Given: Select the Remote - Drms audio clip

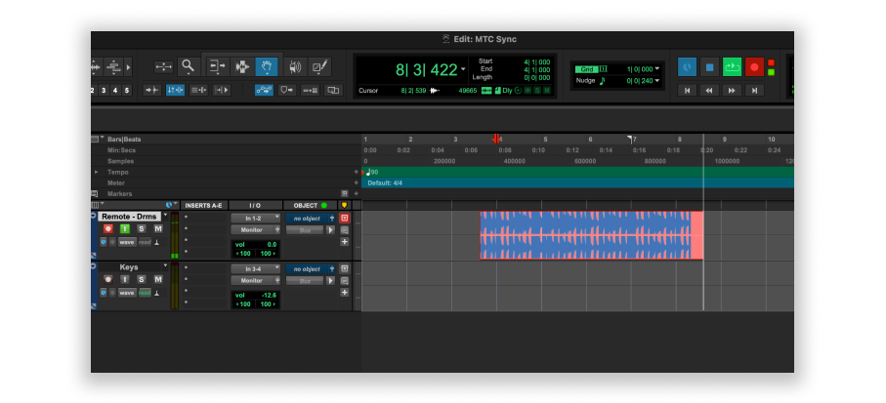Looking at the screenshot, I should pos(591,235).
